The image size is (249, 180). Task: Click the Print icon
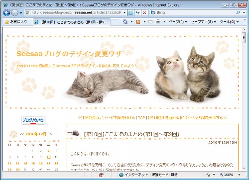[x=158, y=22]
